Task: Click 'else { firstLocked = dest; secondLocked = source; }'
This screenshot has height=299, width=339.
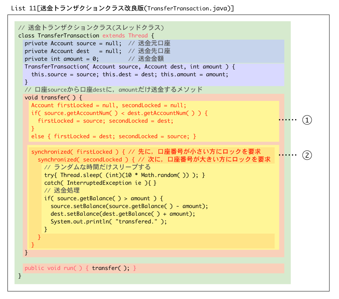Action: (x=113, y=136)
